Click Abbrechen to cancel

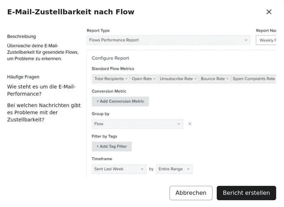coord(191,193)
